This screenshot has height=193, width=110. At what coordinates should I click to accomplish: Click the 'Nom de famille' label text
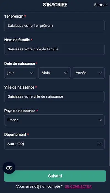(17, 40)
